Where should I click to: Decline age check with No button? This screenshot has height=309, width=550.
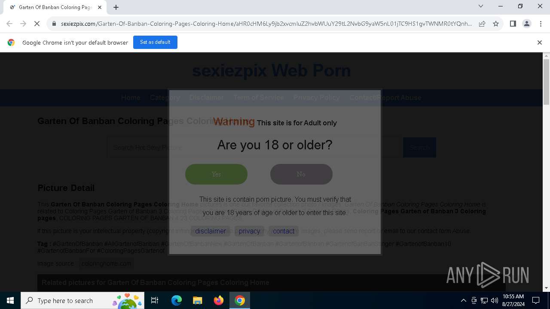tap(301, 174)
